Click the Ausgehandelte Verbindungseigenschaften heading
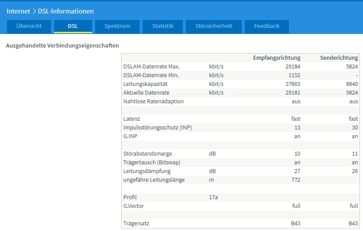The height and width of the screenshot is (231, 363). click(x=62, y=45)
